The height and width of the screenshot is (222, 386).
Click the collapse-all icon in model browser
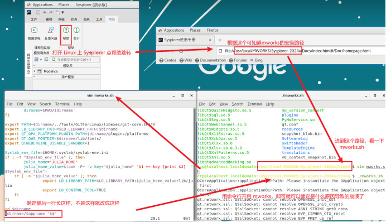coord(46,59)
